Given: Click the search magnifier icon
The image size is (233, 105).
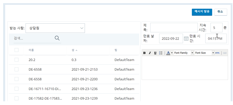Looking at the screenshot, I should click(57, 38).
